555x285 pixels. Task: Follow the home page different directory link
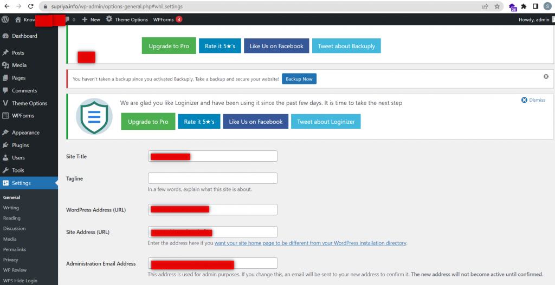coord(311,243)
